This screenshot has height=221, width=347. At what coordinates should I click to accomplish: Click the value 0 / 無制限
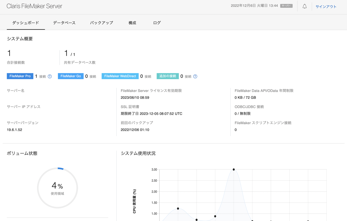(243, 114)
